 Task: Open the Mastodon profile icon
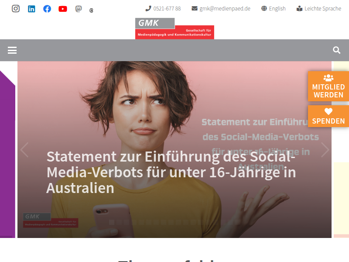click(79, 9)
